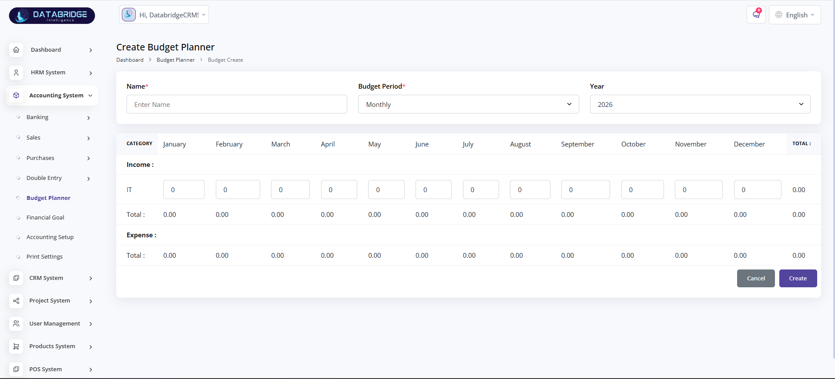Screen dimensions: 835x379
Task: Expand the POS System chevron
Action: 91,369
